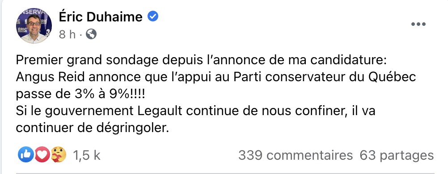Open the three-dot post options menu

coord(418,24)
